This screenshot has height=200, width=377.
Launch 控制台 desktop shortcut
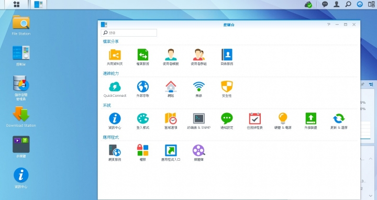click(x=21, y=53)
